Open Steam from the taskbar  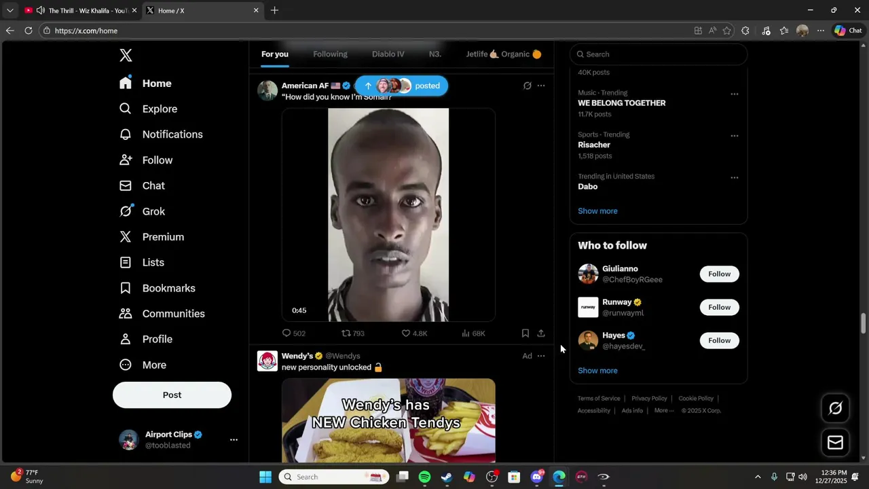coord(447,477)
